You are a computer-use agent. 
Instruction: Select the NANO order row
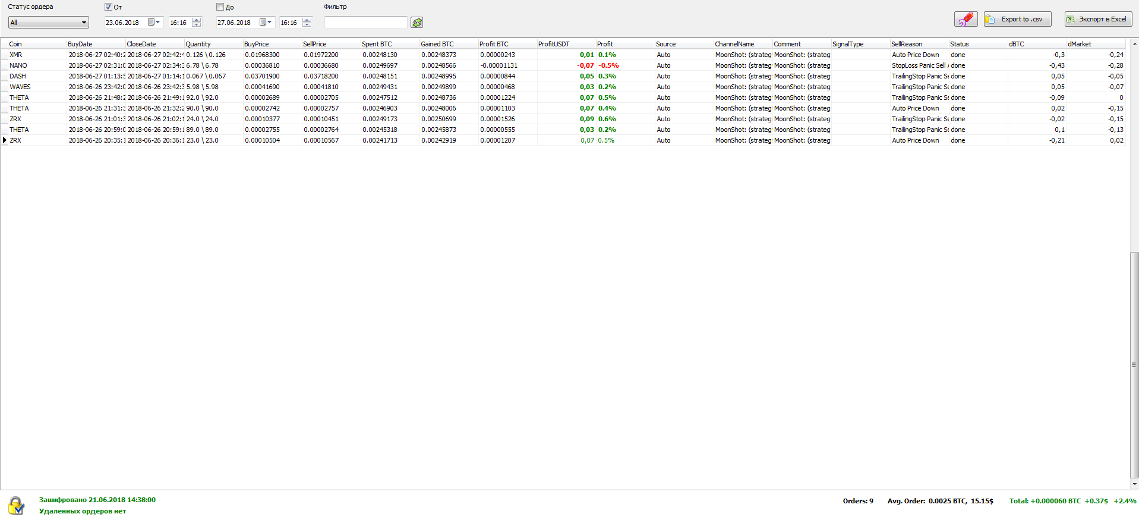coord(563,65)
